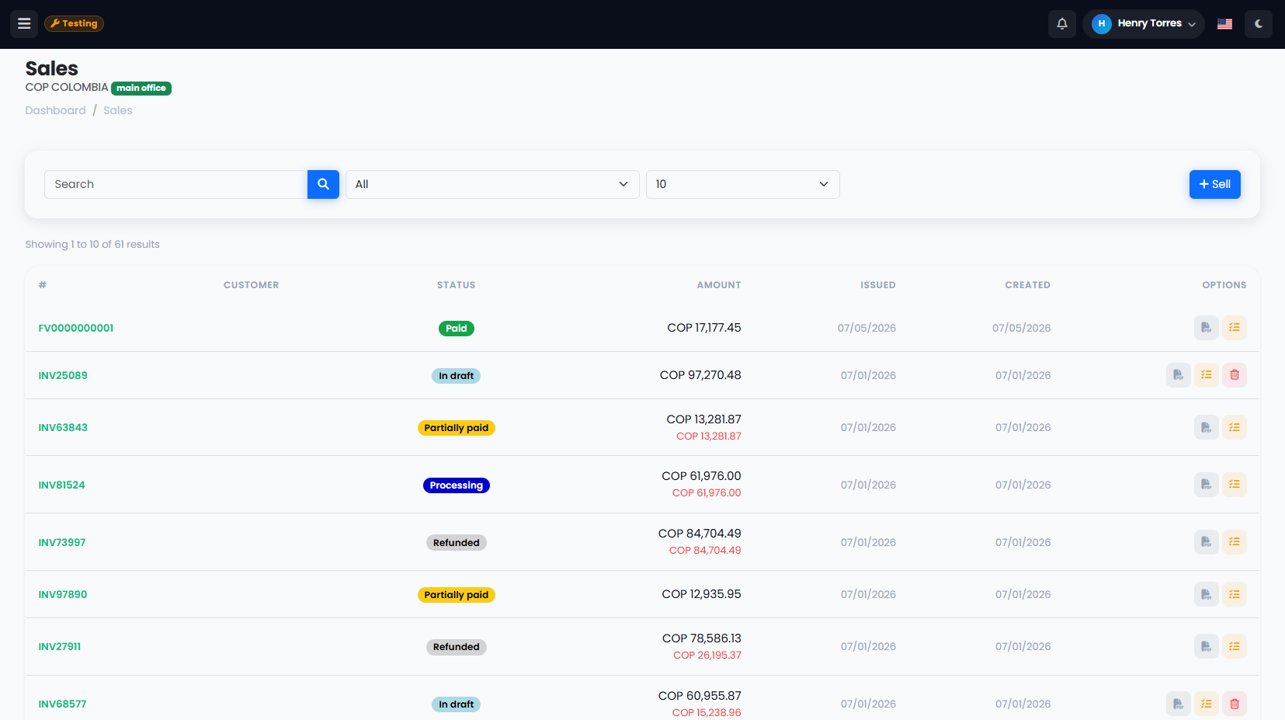1285x720 pixels.
Task: Click In draft badge of INV25089
Action: click(x=457, y=376)
